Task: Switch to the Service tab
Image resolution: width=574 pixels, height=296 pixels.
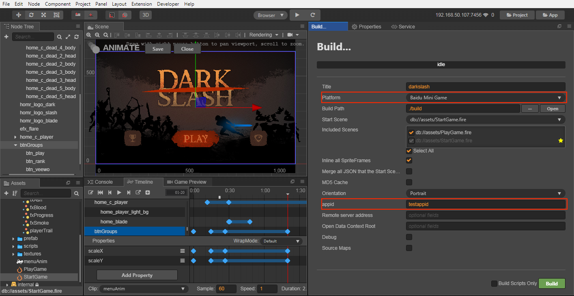Action: (403, 27)
